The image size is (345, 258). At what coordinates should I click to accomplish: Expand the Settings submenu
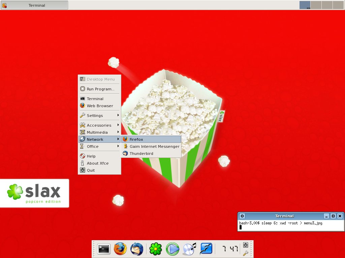point(99,116)
